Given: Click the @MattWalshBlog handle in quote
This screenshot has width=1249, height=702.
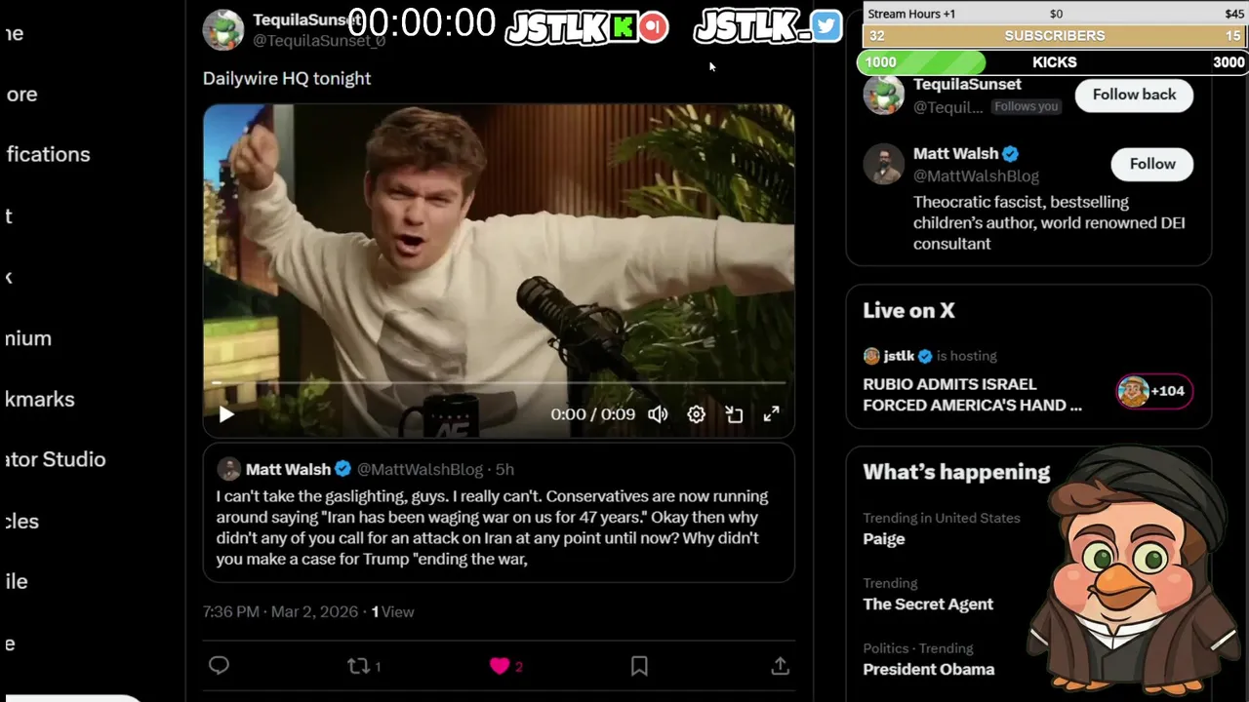Looking at the screenshot, I should [x=420, y=470].
